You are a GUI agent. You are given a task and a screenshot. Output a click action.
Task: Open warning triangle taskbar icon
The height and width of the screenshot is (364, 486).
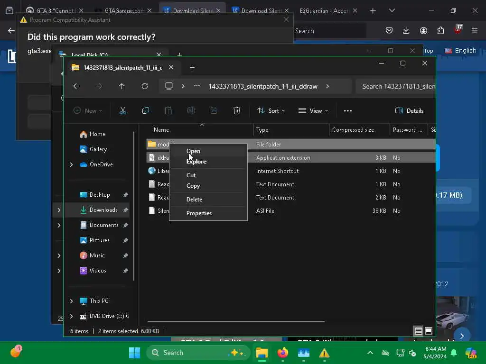[324, 353]
